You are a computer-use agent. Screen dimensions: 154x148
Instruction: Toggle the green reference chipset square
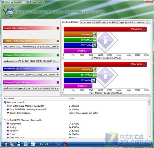pyautogui.click(x=58, y=55)
